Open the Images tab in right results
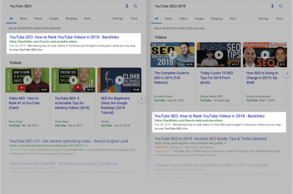The image size is (293, 194). pos(199,19)
